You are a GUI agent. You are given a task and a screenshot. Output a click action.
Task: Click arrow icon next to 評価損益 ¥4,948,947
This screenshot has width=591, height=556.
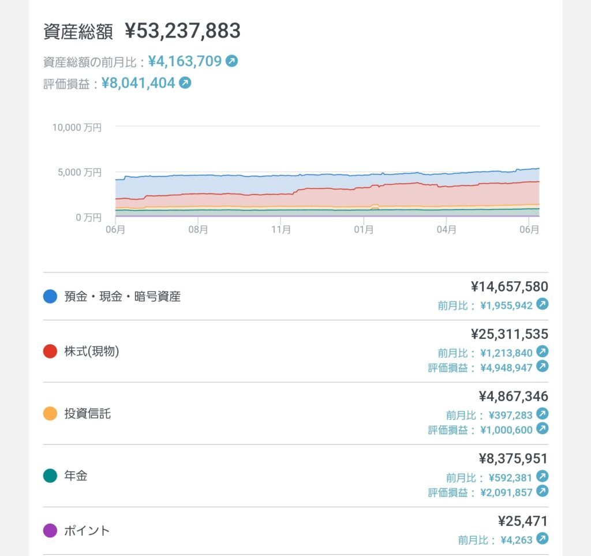(x=542, y=367)
